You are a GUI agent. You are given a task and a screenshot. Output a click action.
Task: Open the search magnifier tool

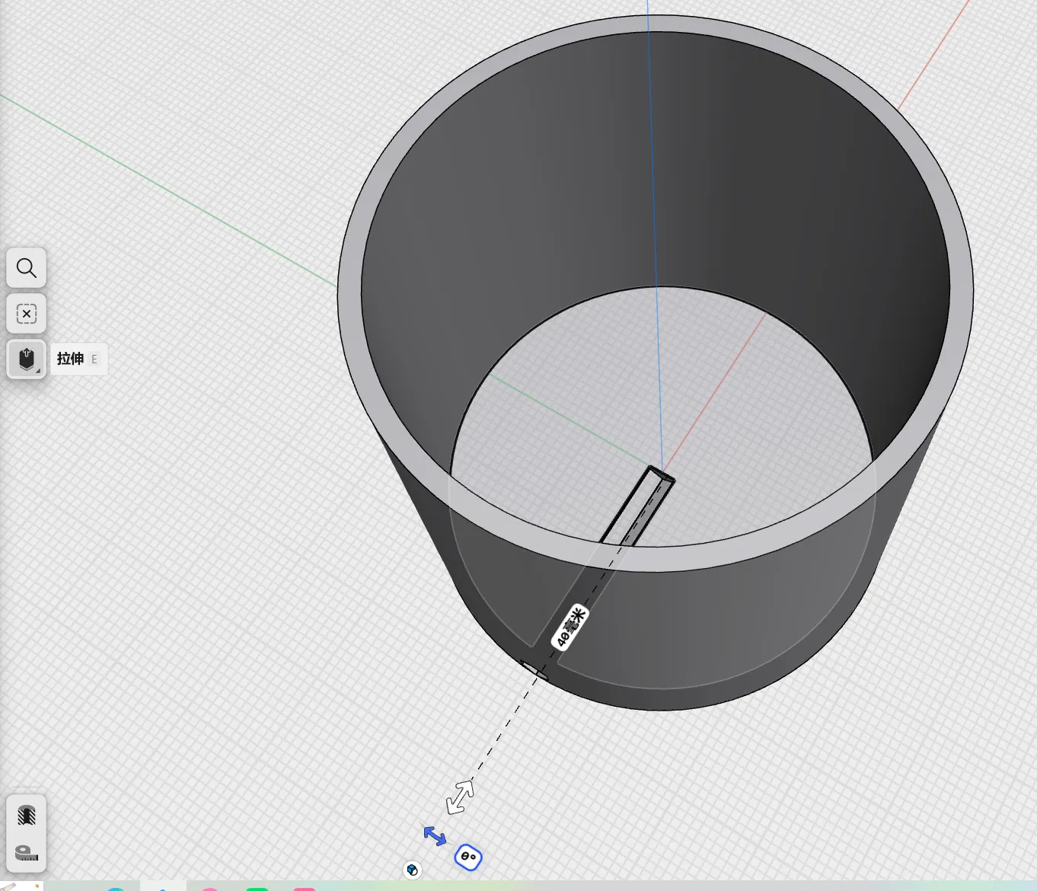(27, 268)
